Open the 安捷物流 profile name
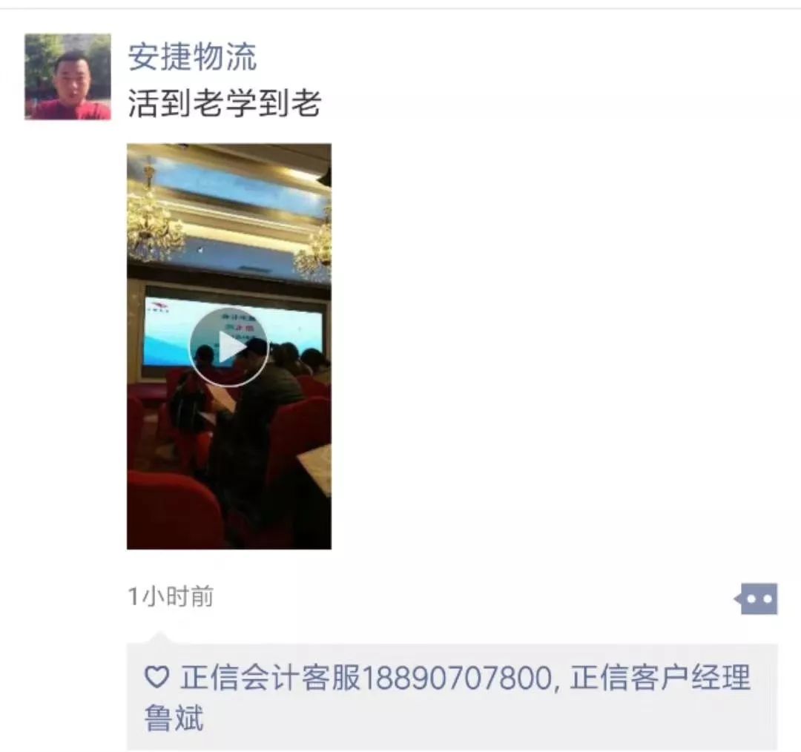This screenshot has width=801, height=752. pyautogui.click(x=192, y=56)
